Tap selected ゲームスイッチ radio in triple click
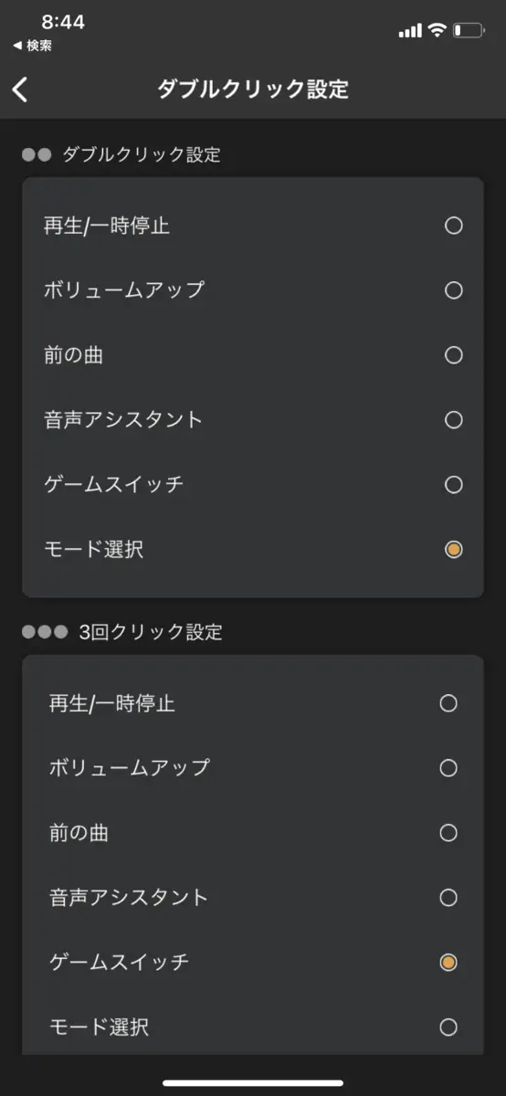The image size is (506, 1096). [x=448, y=963]
